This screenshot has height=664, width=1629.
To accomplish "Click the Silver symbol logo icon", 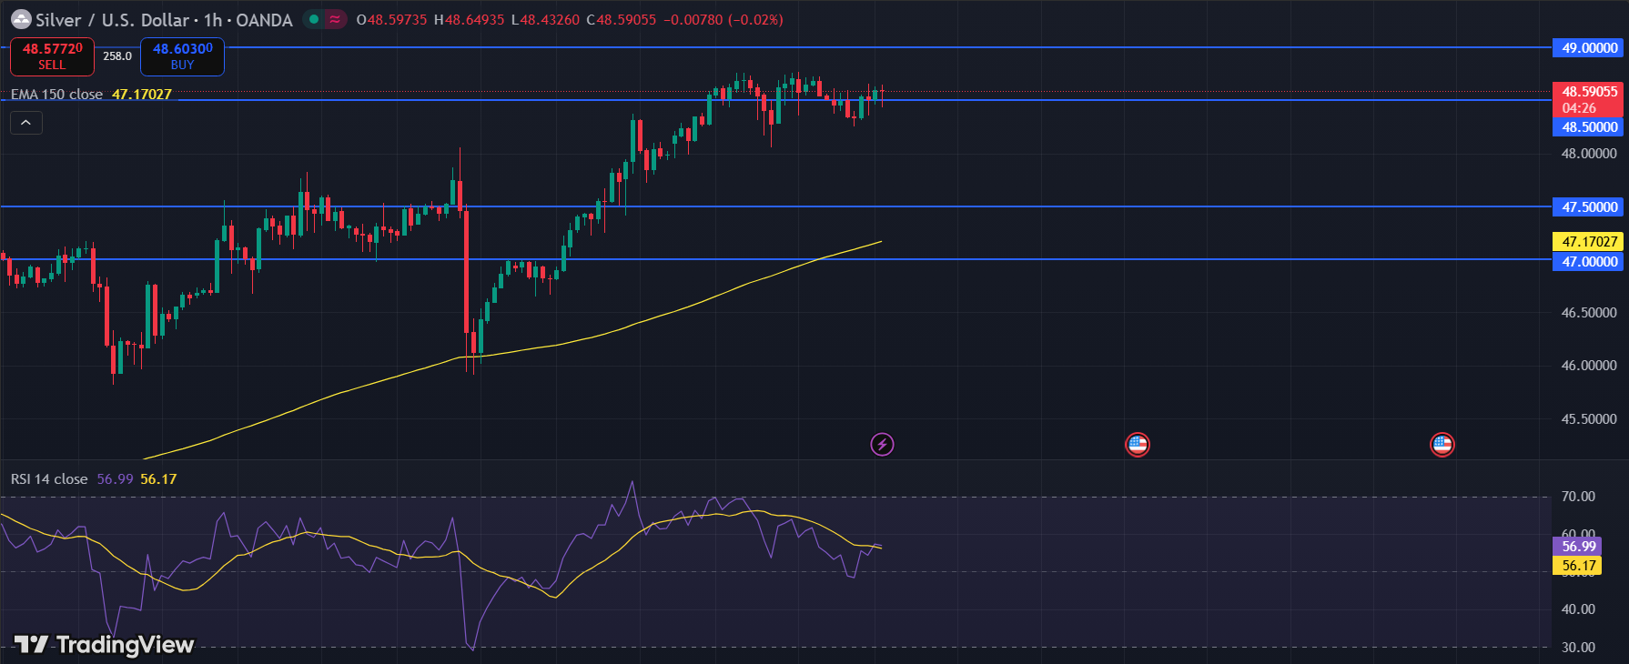I will 20,20.
